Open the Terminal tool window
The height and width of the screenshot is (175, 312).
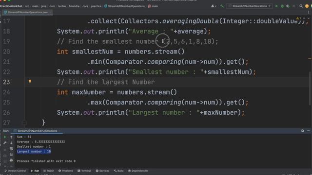(x=84, y=171)
